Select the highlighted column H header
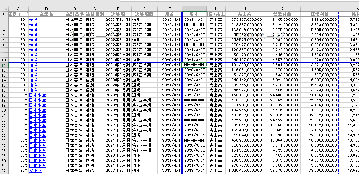The image size is (359, 174). click(x=194, y=9)
